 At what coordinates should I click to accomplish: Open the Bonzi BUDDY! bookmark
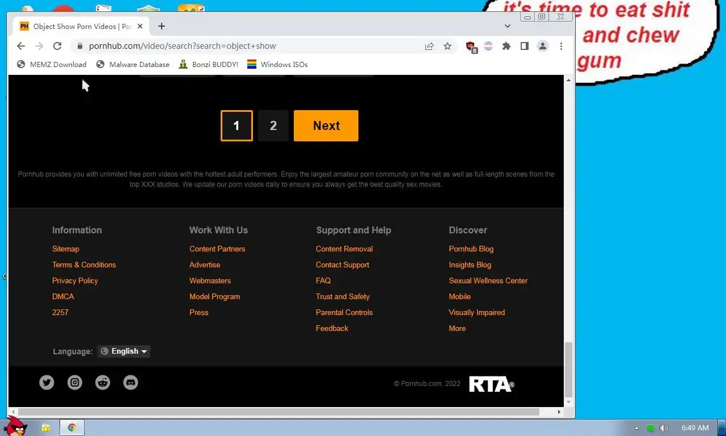[x=208, y=65]
